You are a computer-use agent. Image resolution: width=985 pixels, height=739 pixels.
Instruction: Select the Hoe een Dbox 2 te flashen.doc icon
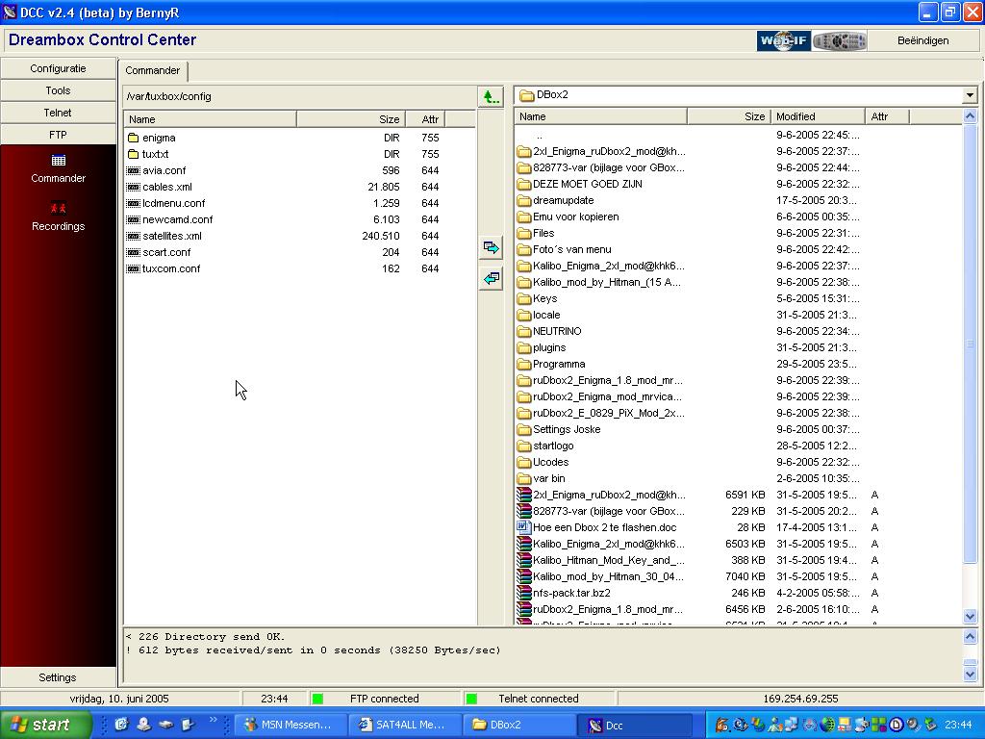point(524,527)
